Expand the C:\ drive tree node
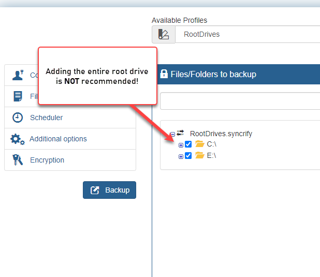This screenshot has width=320, height=277. (181, 145)
